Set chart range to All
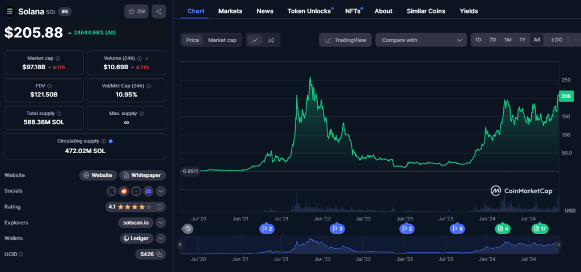This screenshot has width=581, height=272. click(x=537, y=40)
